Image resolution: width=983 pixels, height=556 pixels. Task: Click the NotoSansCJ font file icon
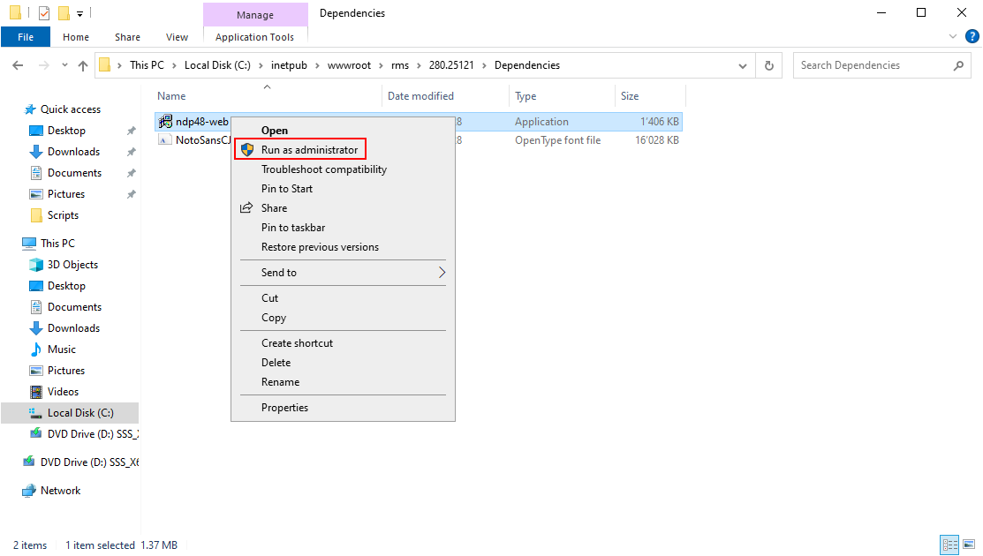point(165,139)
